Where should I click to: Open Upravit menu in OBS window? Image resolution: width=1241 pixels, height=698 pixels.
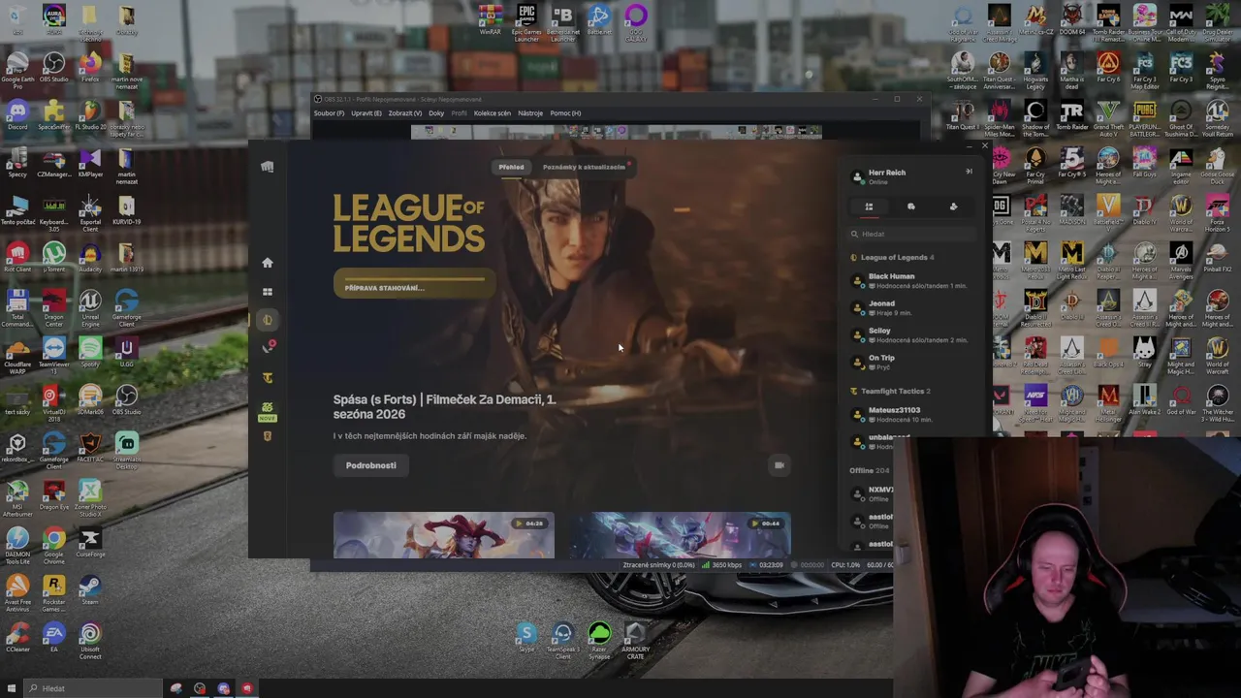point(366,113)
